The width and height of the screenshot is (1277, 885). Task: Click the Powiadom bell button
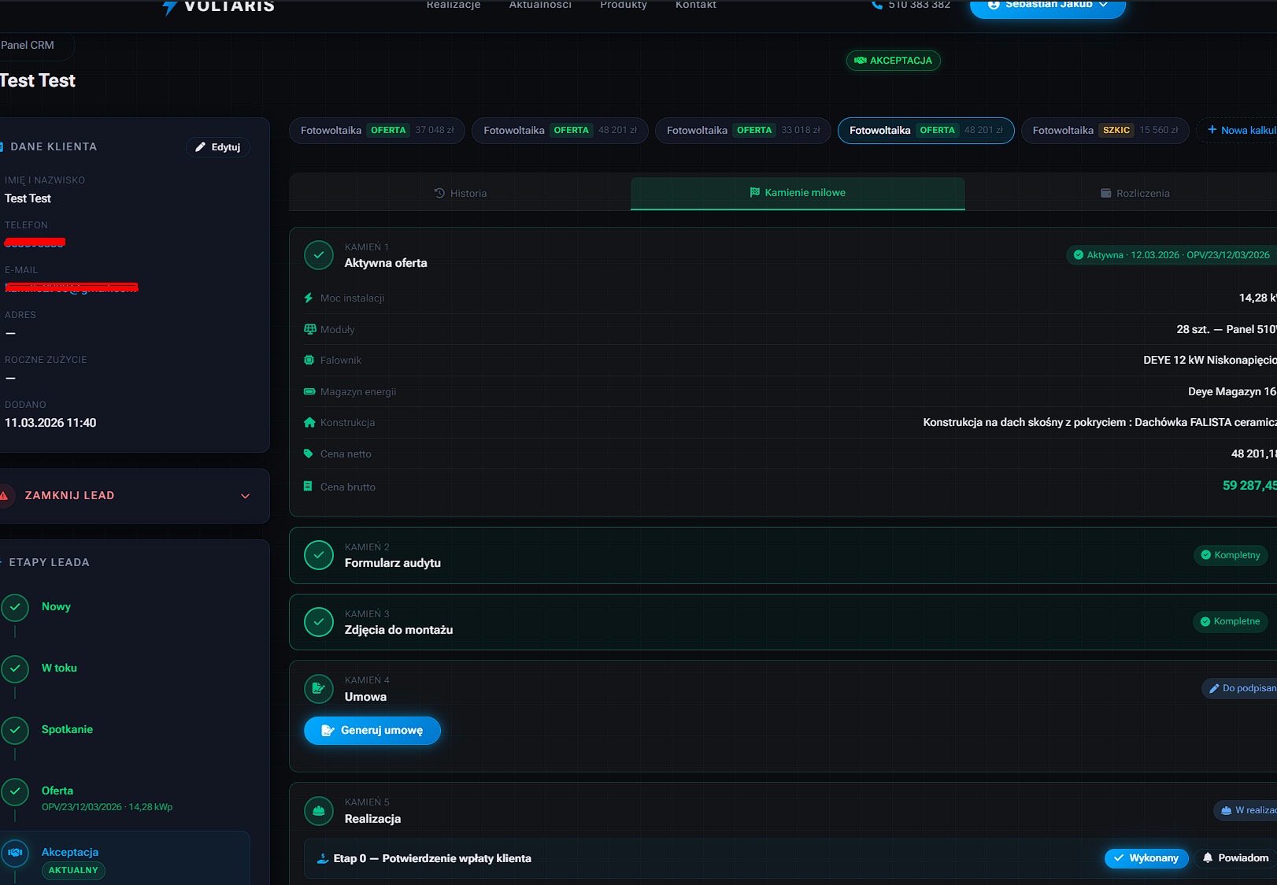click(1235, 858)
